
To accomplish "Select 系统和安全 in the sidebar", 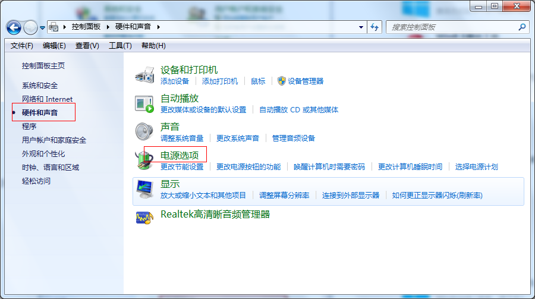I will tap(40, 86).
